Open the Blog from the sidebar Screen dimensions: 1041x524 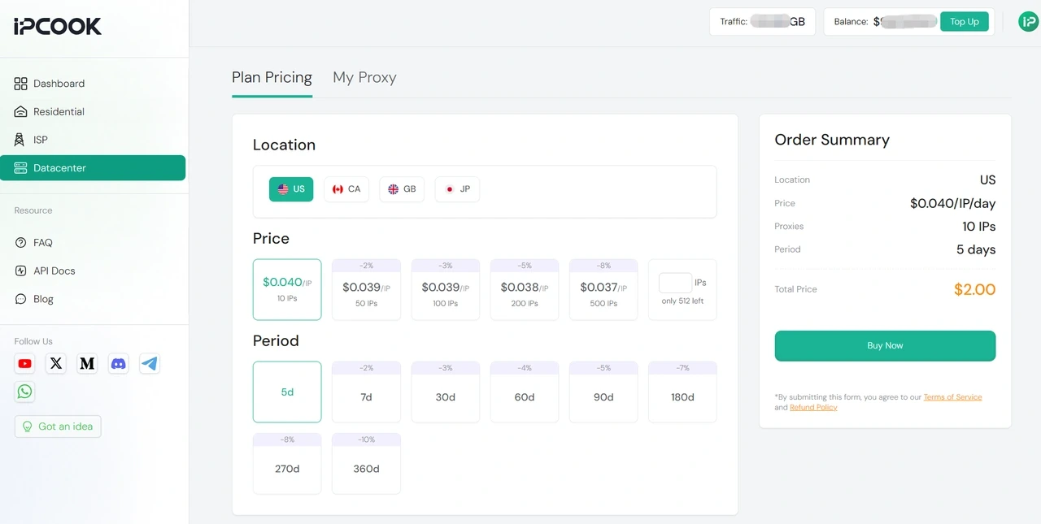click(x=41, y=299)
